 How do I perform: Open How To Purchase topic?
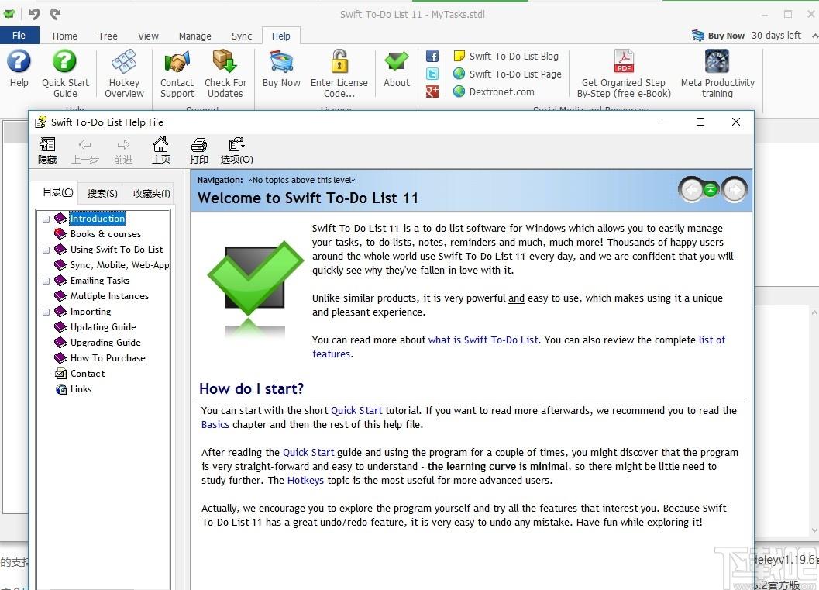[108, 358]
